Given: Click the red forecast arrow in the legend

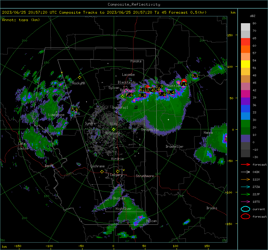Looking at the screenshot, I should 245,164.
